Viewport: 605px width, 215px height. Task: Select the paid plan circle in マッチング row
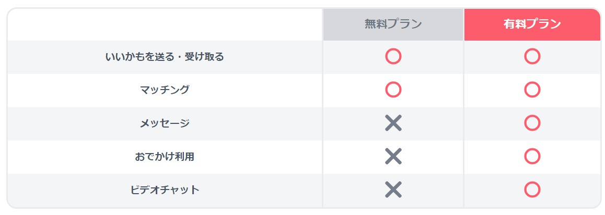pyautogui.click(x=532, y=90)
